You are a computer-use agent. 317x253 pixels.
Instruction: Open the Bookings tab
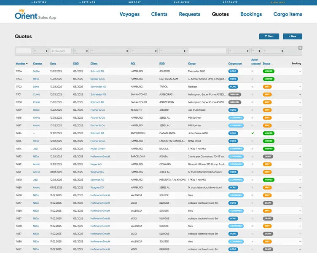pos(251,14)
